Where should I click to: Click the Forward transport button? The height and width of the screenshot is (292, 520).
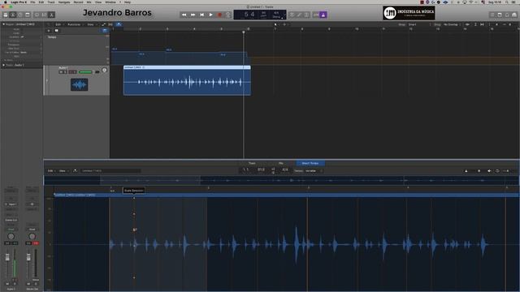click(193, 15)
